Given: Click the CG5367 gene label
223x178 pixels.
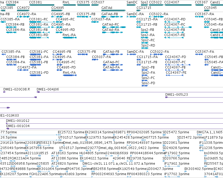Looking at the screenshot, I should click(x=201, y=2).
